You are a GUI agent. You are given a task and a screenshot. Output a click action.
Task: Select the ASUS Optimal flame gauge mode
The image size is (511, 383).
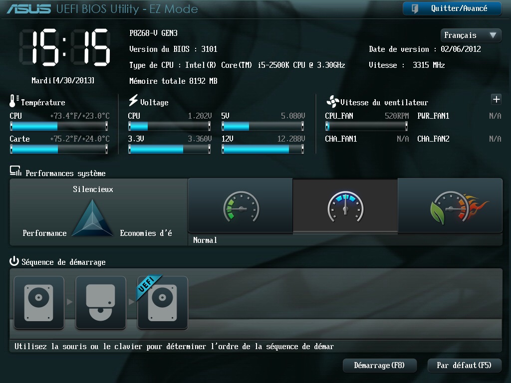tap(450, 205)
